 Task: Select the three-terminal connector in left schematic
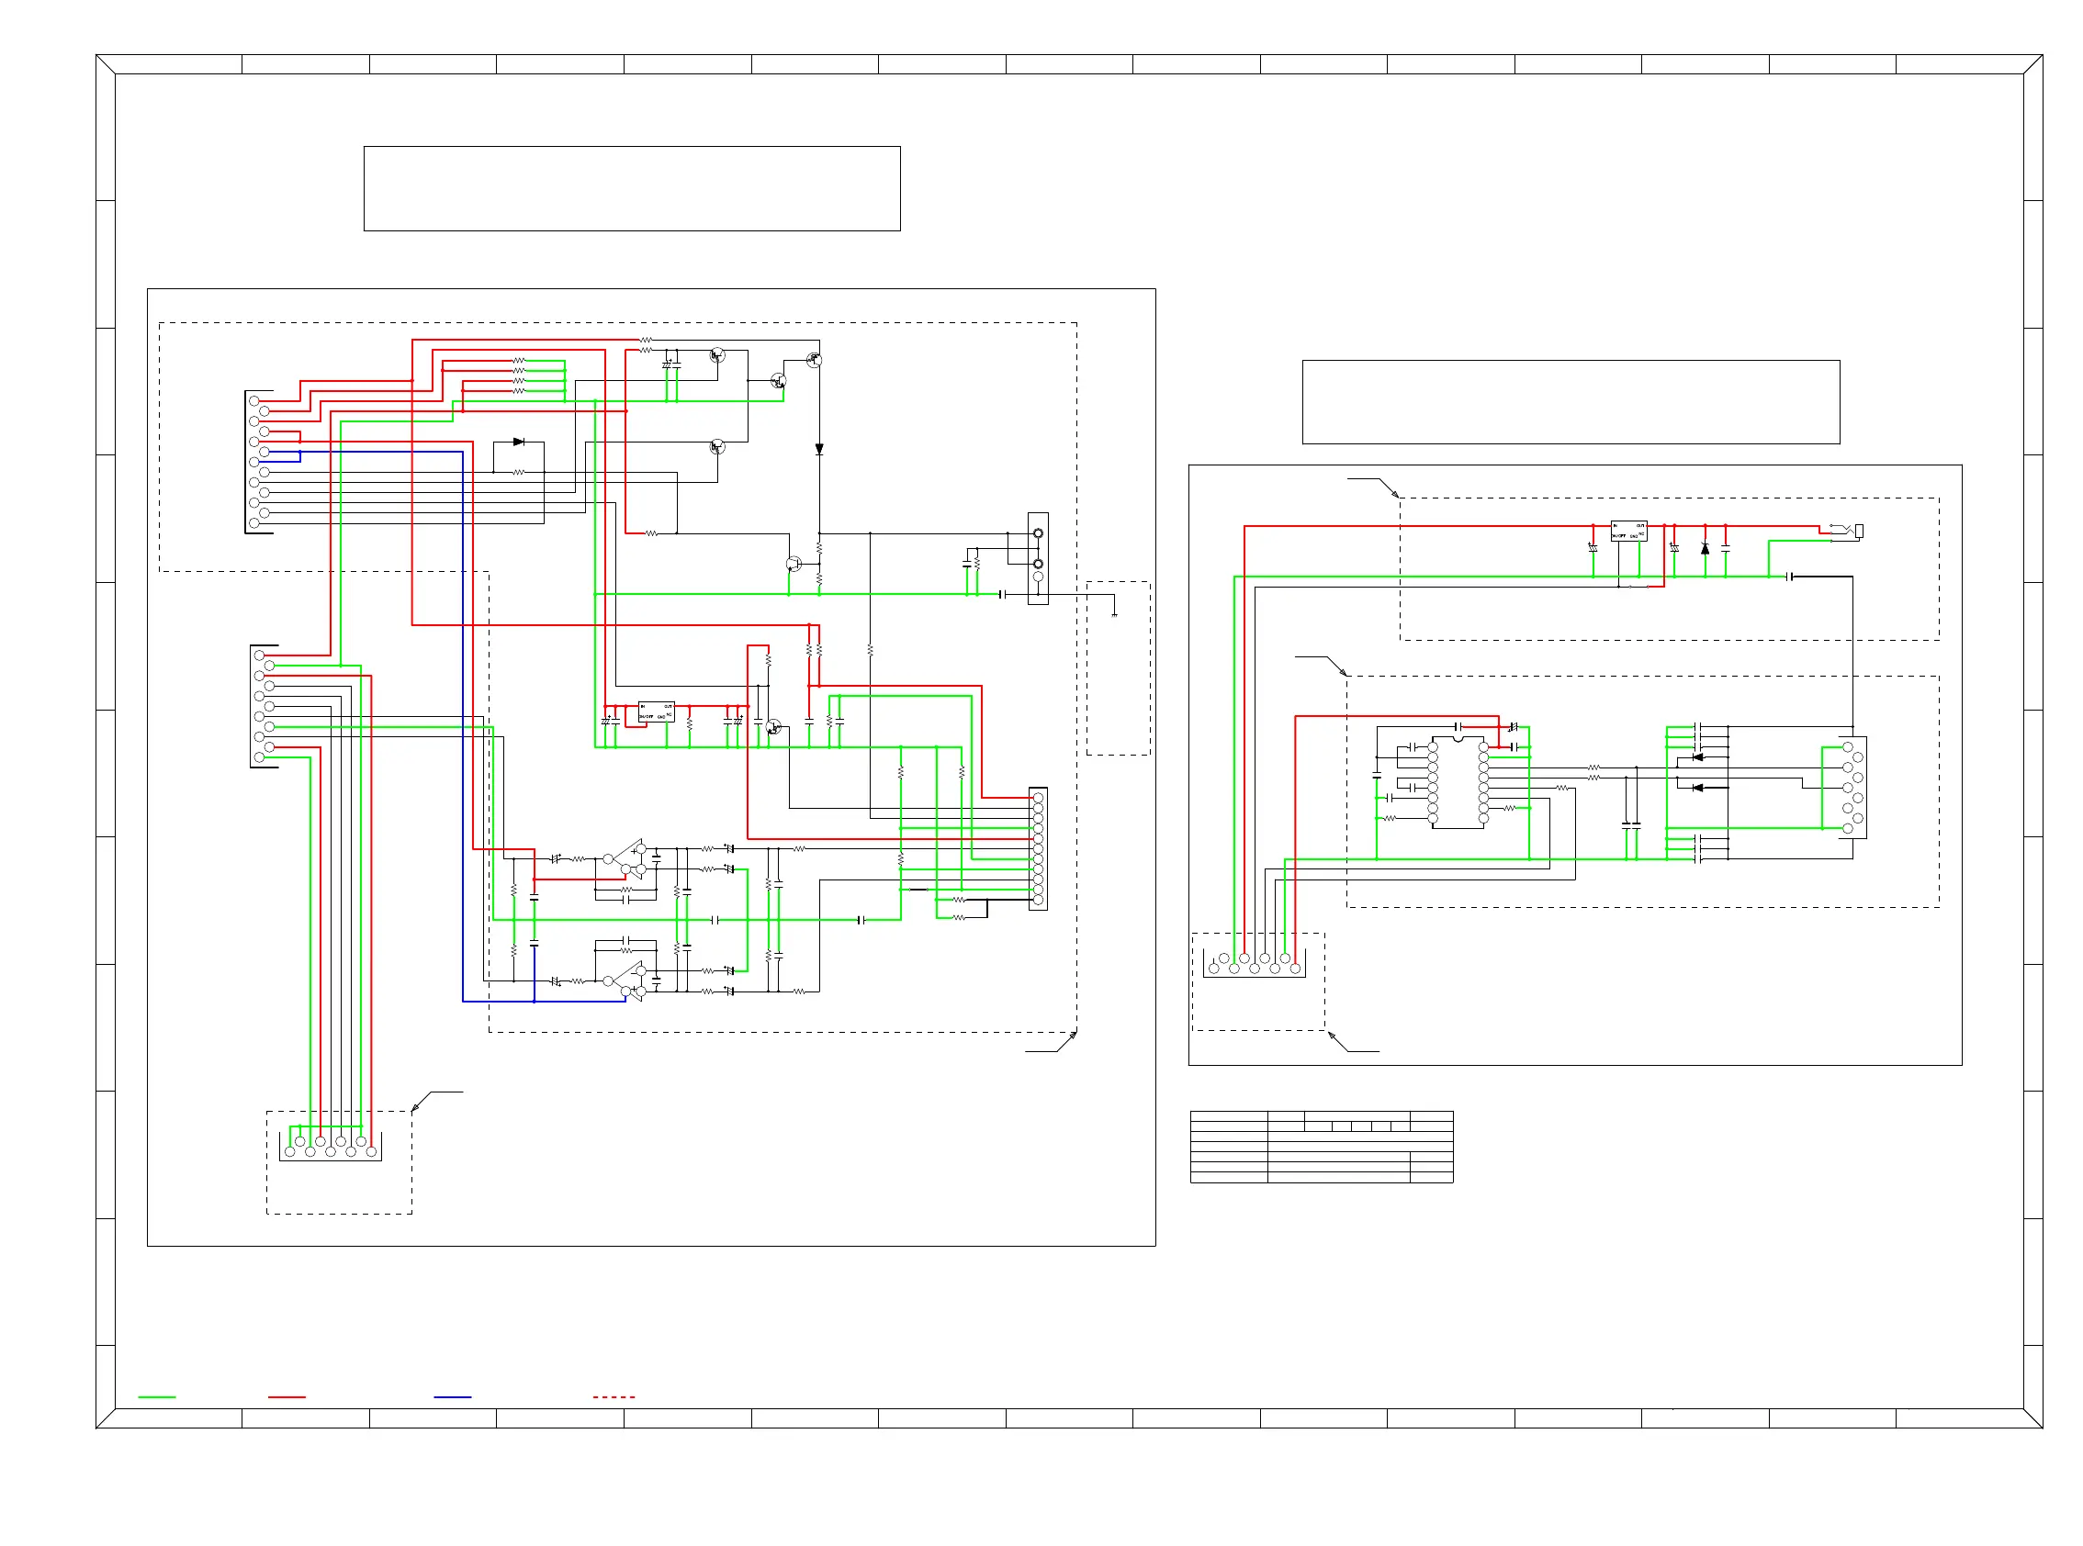(x=1037, y=559)
